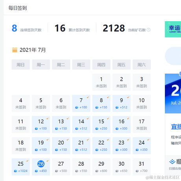
Task: Click day 1 marked 未签到
Action: click(102, 82)
